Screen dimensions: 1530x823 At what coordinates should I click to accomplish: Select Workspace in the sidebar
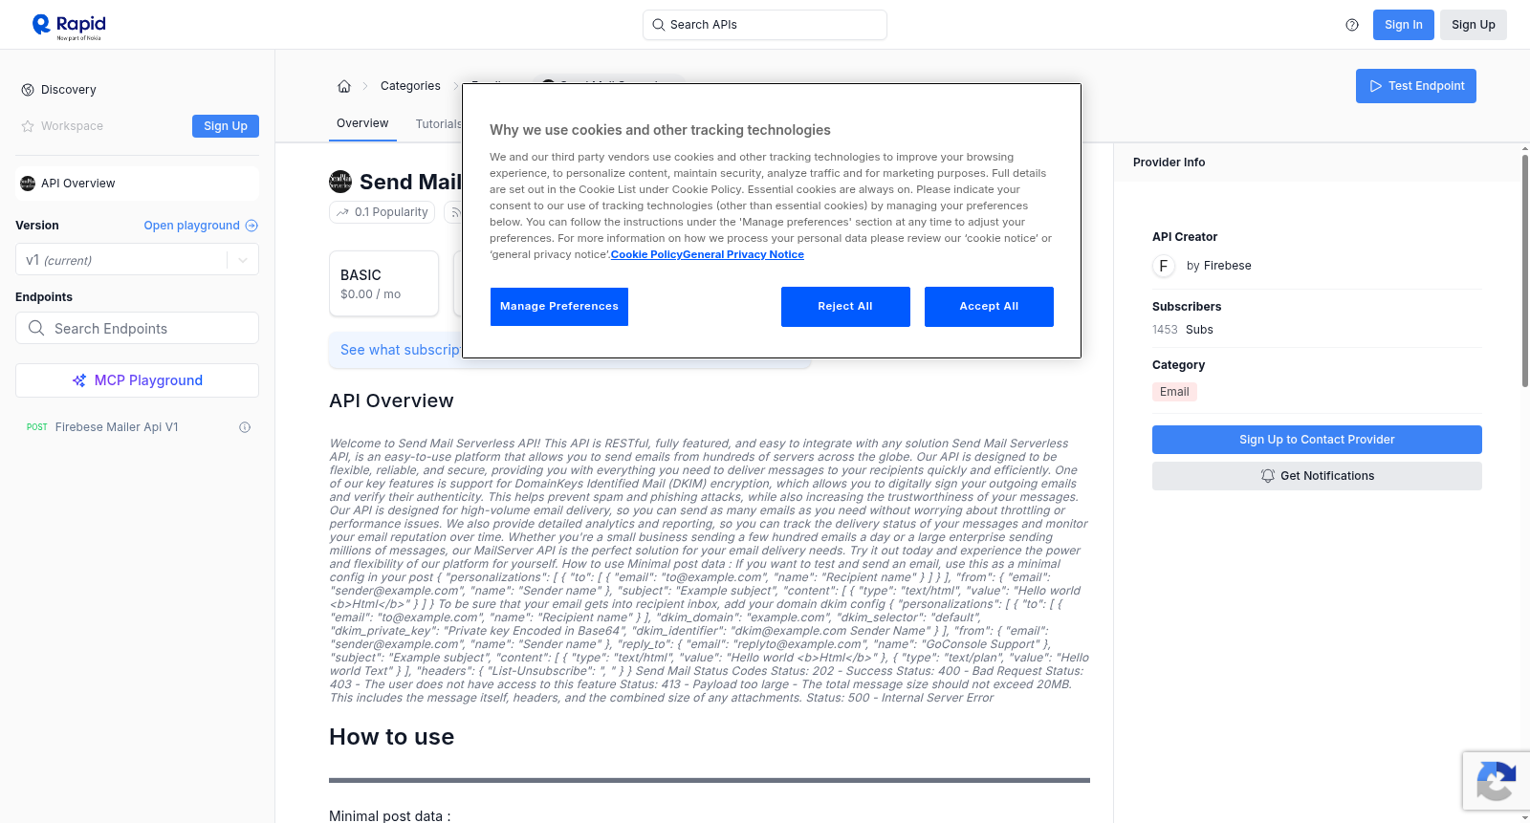(72, 126)
